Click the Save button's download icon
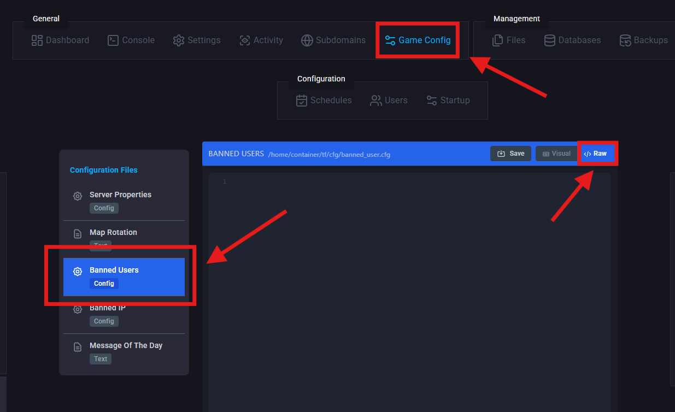Screen dimensions: 675x412 click(x=501, y=154)
